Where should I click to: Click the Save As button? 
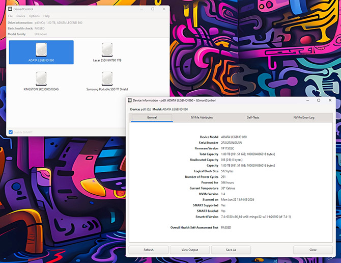coord(231,250)
